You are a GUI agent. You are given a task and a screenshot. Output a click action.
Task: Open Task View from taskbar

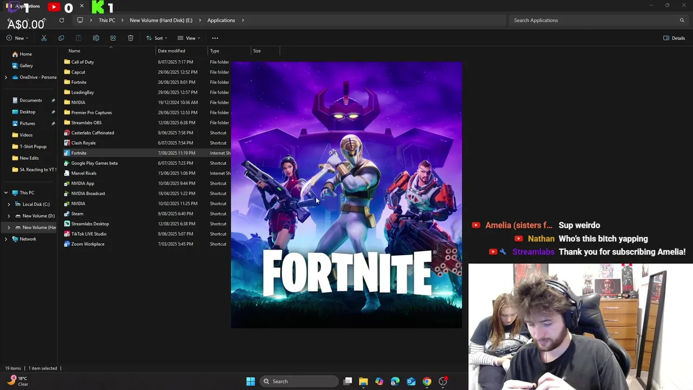[x=348, y=381]
